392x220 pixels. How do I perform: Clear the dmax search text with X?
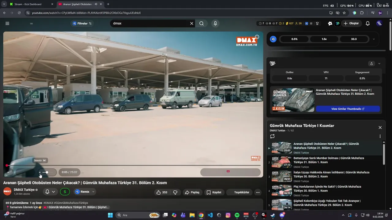192,24
